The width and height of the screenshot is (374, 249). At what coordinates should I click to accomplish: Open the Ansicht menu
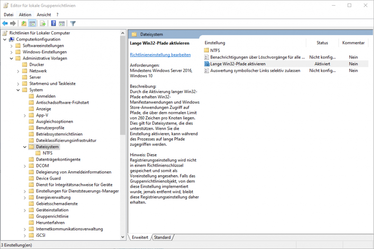(x=44, y=15)
